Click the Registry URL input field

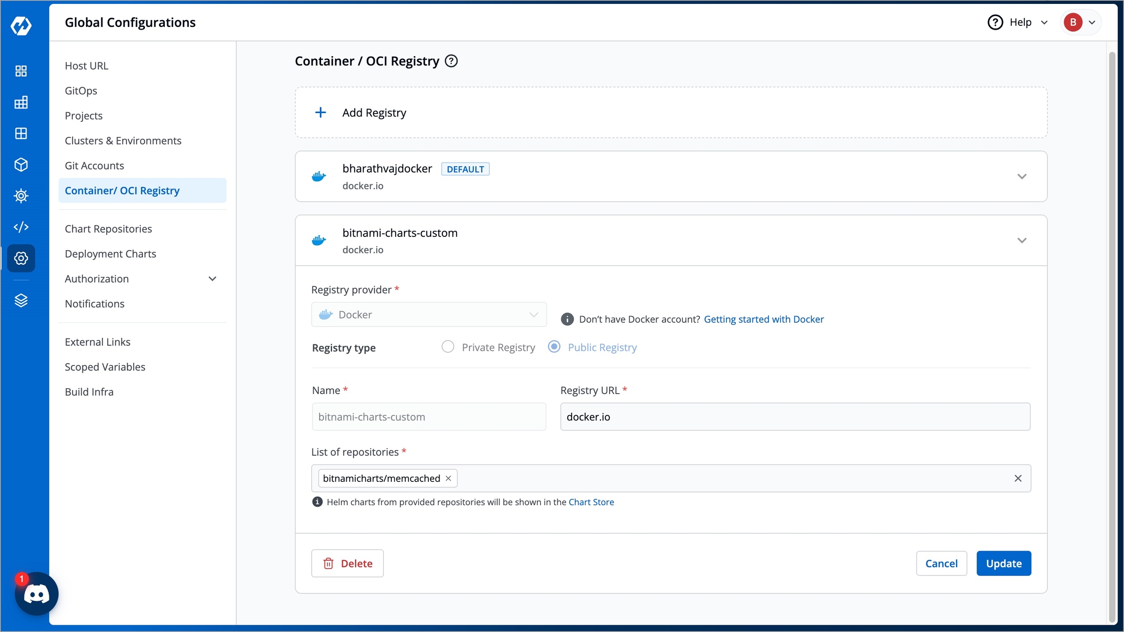795,417
